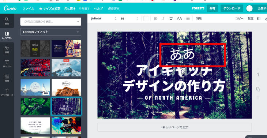Viewport: 267px width, 138px height.
Task: Click the ダウンロード download button
Action: [x=232, y=8]
